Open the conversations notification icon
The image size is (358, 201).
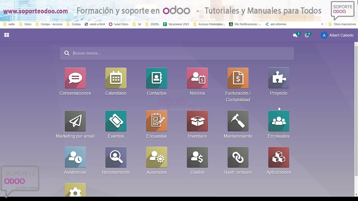295,35
